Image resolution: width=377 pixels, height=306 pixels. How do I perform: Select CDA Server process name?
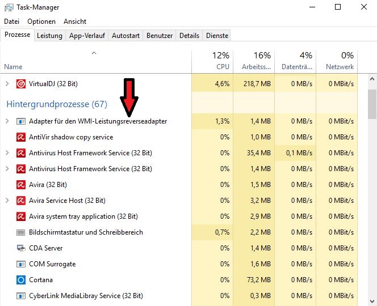point(45,248)
